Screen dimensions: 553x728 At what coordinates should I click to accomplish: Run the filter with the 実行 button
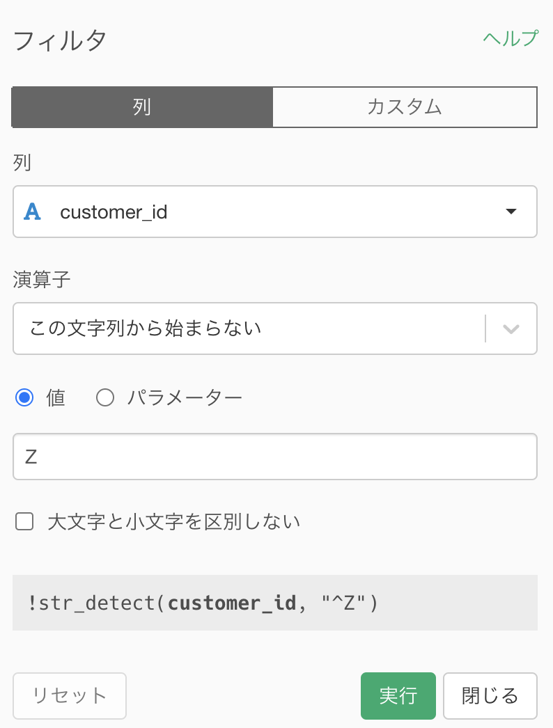click(398, 696)
